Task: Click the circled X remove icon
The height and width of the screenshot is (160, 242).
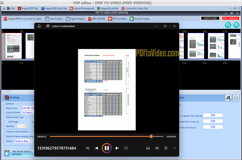Action: pyautogui.click(x=236, y=98)
